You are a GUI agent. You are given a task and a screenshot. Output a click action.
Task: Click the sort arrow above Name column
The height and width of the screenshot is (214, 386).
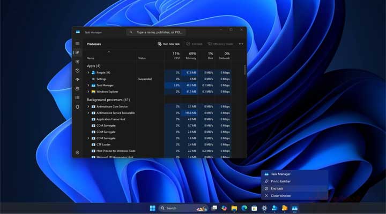(109, 52)
